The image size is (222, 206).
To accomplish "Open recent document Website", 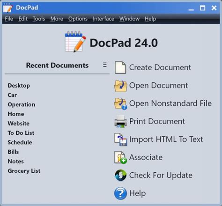I will (19, 124).
